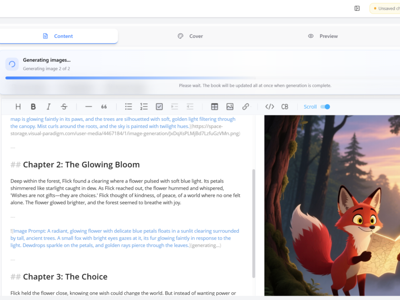Switch to the Content tab

[58, 36]
